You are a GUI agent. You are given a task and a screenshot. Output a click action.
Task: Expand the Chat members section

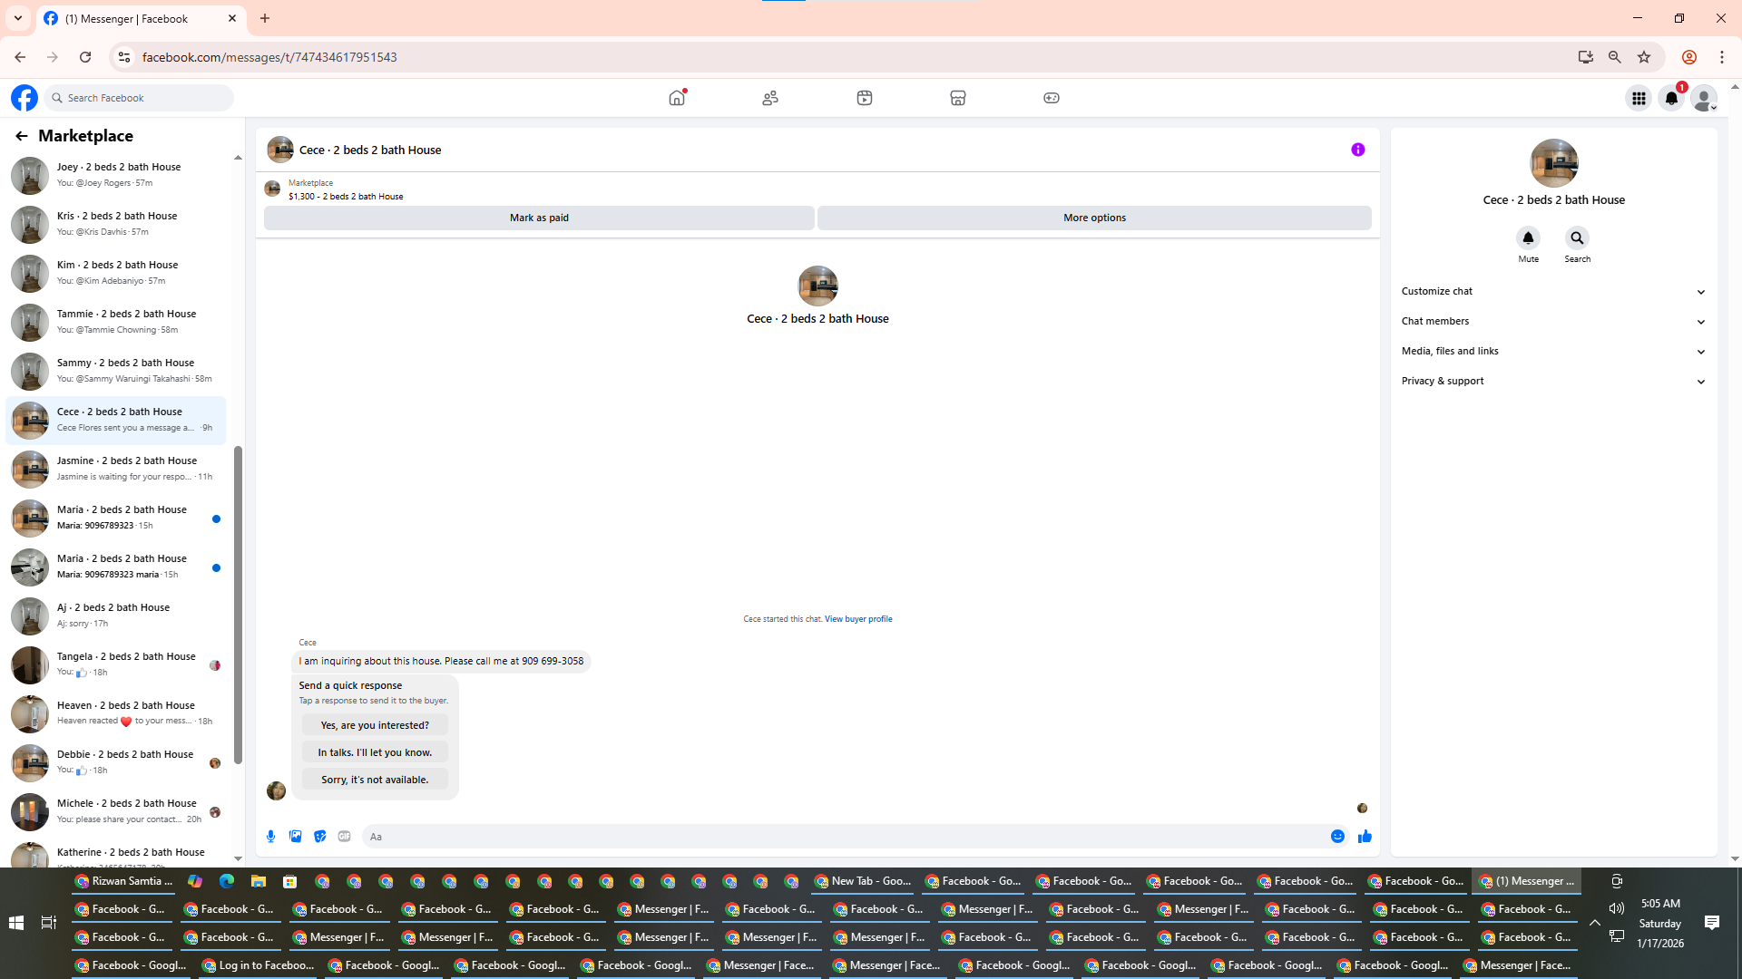coord(1552,321)
